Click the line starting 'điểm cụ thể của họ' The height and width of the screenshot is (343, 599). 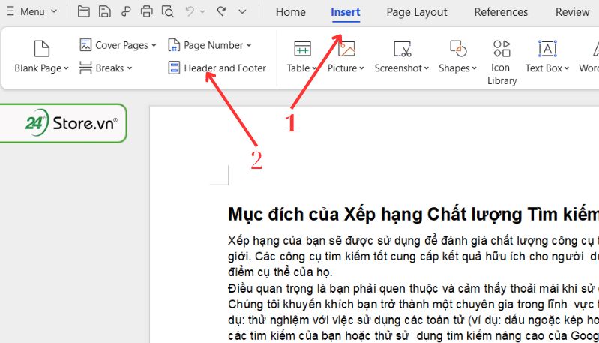[x=280, y=272]
